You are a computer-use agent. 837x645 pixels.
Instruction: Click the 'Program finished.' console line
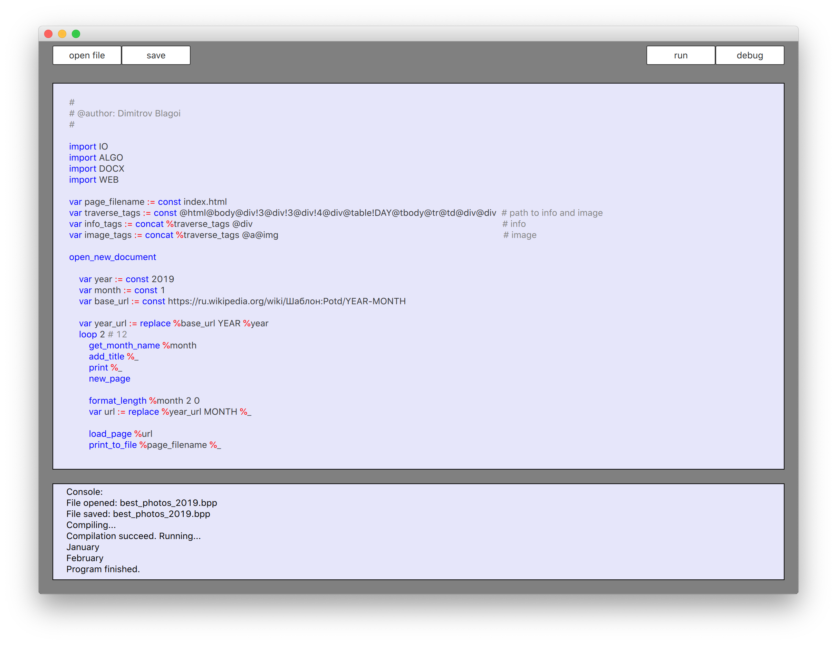103,569
